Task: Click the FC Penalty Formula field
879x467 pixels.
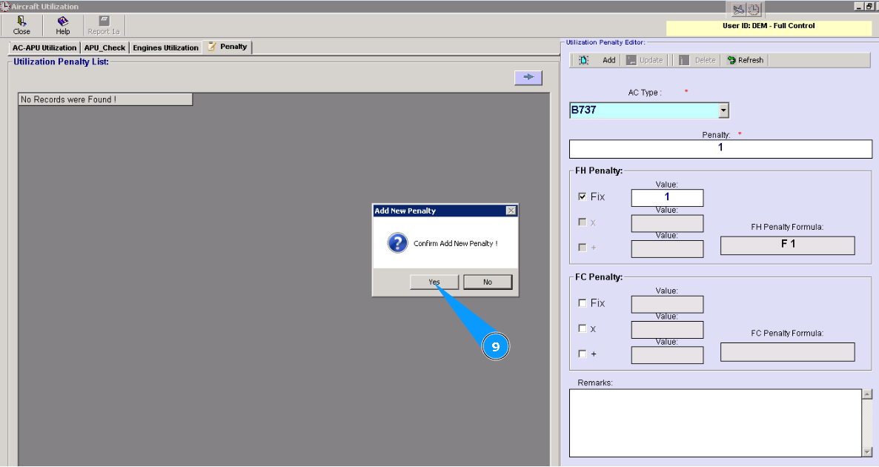Action: 788,351
